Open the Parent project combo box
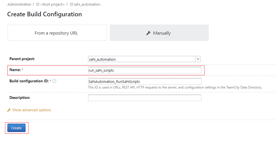276x143 pixels. 142,59
